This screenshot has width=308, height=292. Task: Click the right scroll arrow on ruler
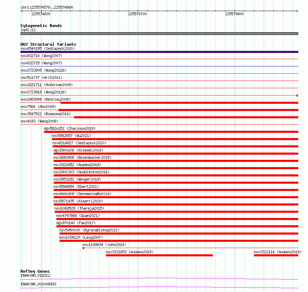tap(297, 11)
